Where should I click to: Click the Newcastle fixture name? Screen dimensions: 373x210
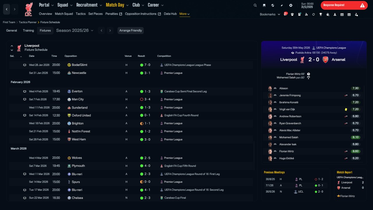(79, 73)
